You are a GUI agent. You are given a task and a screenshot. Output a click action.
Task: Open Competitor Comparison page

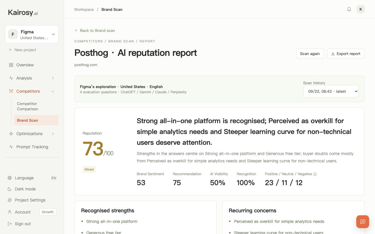(x=36, y=106)
